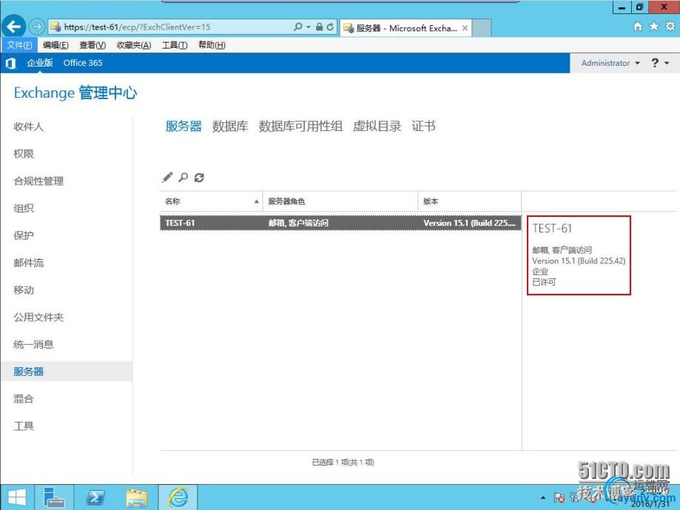
Task: Select the Office 365 link in header
Action: [x=83, y=63]
